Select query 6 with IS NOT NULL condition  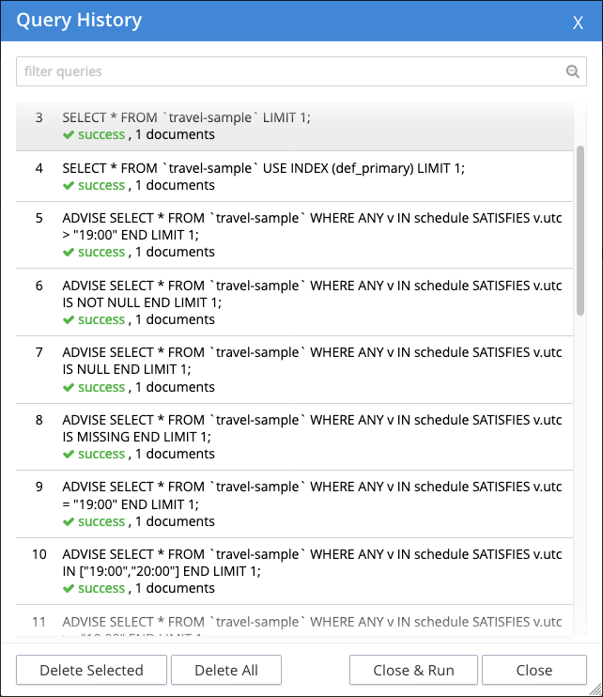pyautogui.click(x=312, y=293)
